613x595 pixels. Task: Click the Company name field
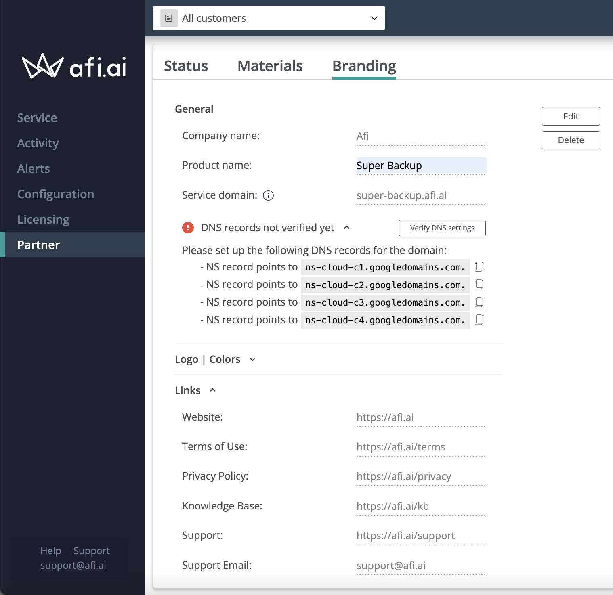click(x=422, y=136)
